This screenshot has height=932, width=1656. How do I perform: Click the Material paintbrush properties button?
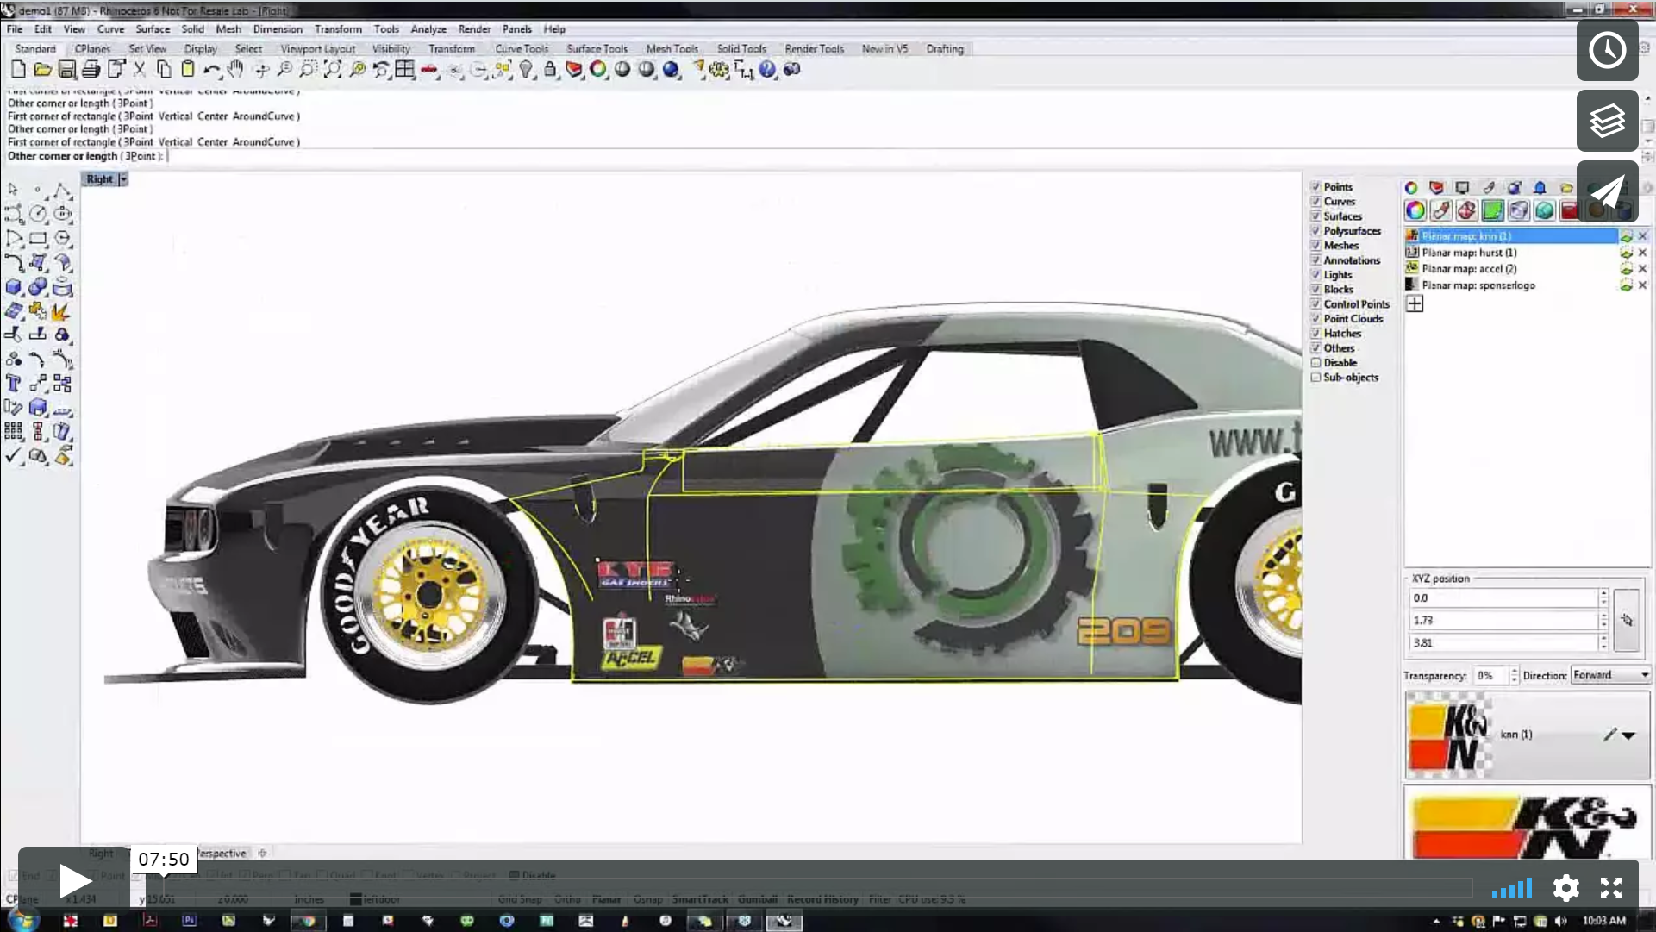pos(1441,210)
